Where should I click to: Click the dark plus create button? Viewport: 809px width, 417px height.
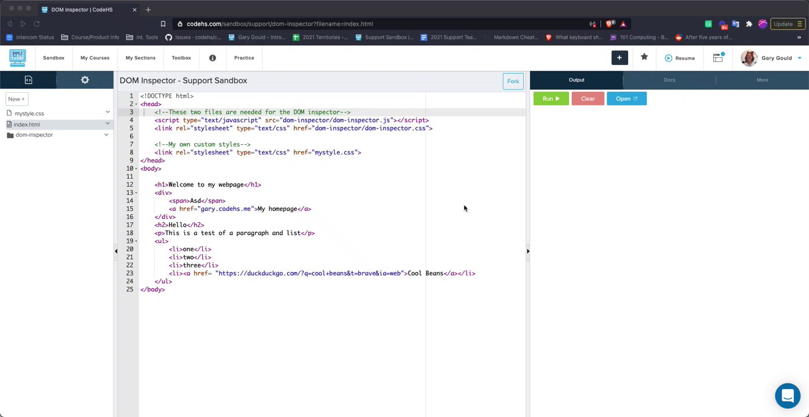(619, 57)
